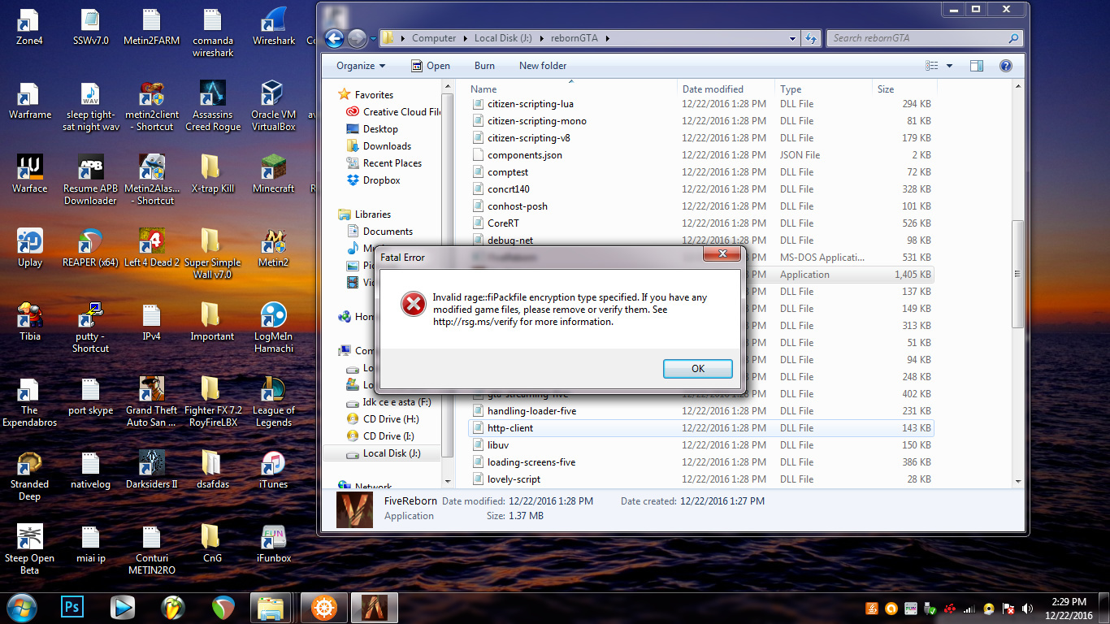Select the Darksiders II desktop icon
The image size is (1110, 624).
152,470
